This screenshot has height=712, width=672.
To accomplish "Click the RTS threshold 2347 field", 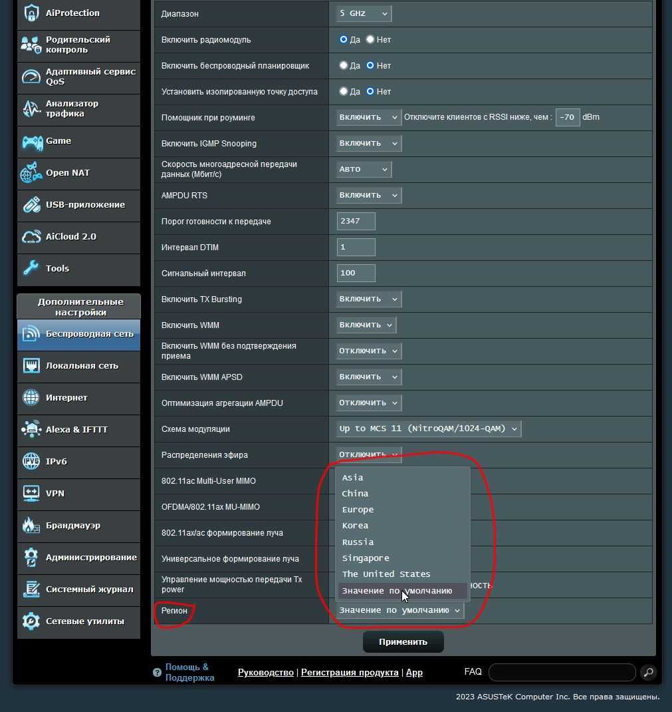I will (x=356, y=221).
